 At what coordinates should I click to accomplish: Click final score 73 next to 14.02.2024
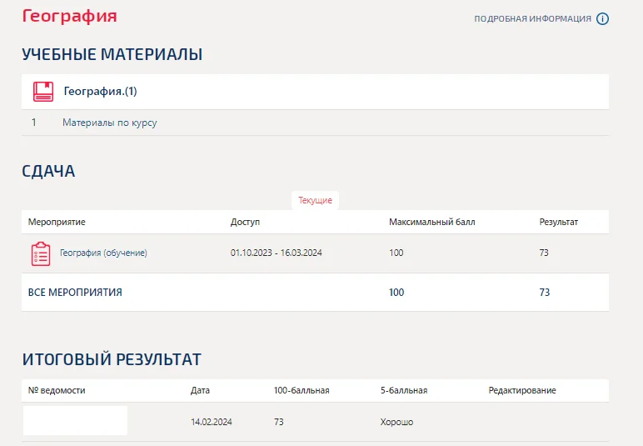[x=279, y=422]
